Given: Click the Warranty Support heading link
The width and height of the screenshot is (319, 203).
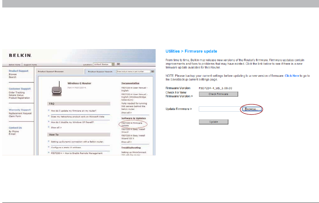Looking at the screenshot, I should [20, 110].
